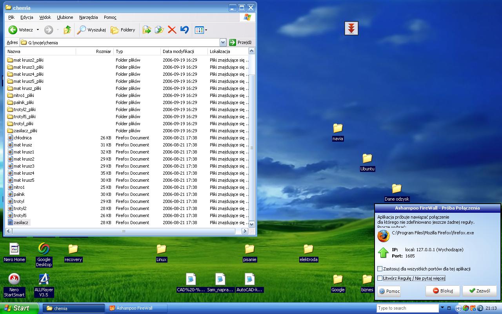Image resolution: width=502 pixels, height=314 pixels.
Task: Open the Narzędzia menu
Action: (89, 17)
